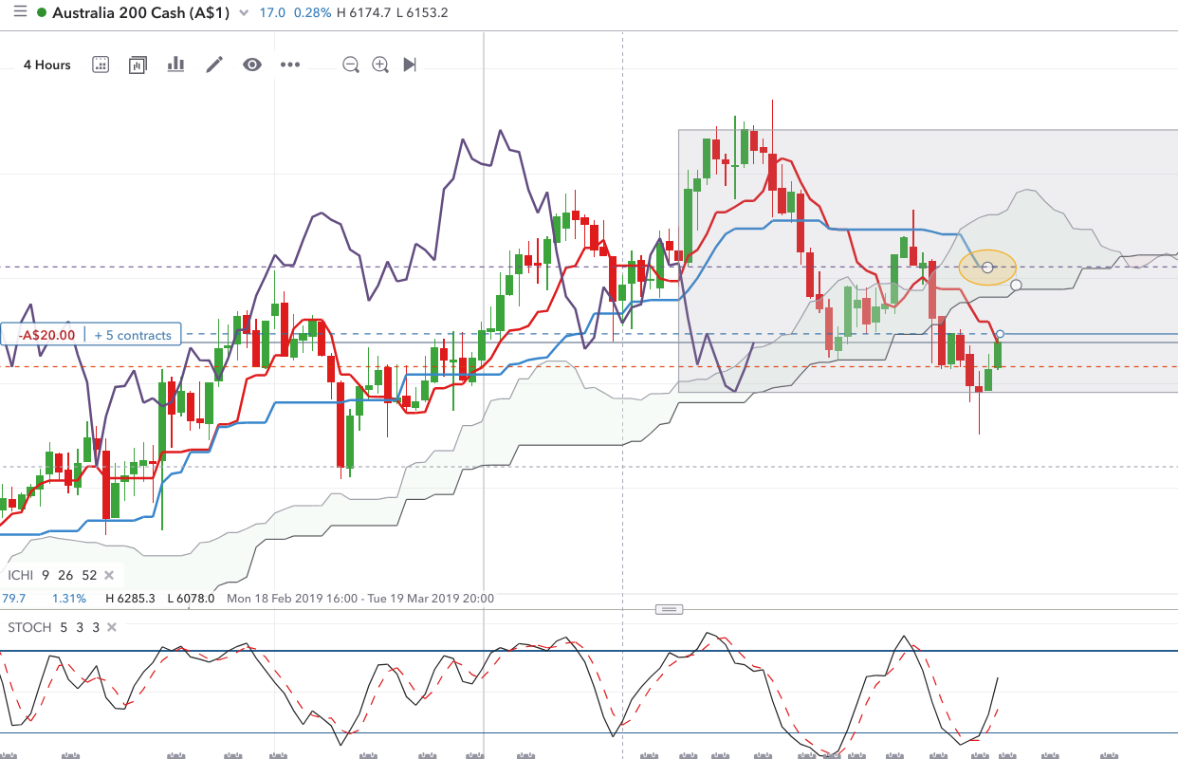Open the date range calendar icon
This screenshot has width=1178, height=759.
(101, 65)
